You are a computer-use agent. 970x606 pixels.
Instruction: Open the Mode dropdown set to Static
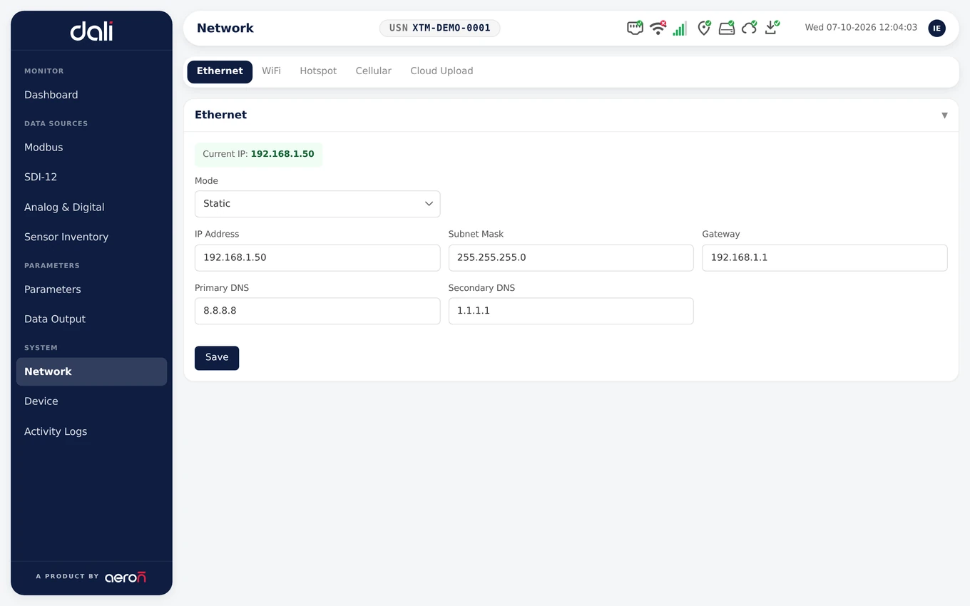(317, 204)
